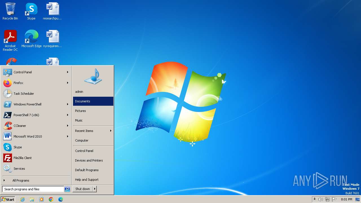This screenshot has height=203, width=361.
Task: Click the Microsoft Word 2010 icon
Action: click(x=7, y=136)
